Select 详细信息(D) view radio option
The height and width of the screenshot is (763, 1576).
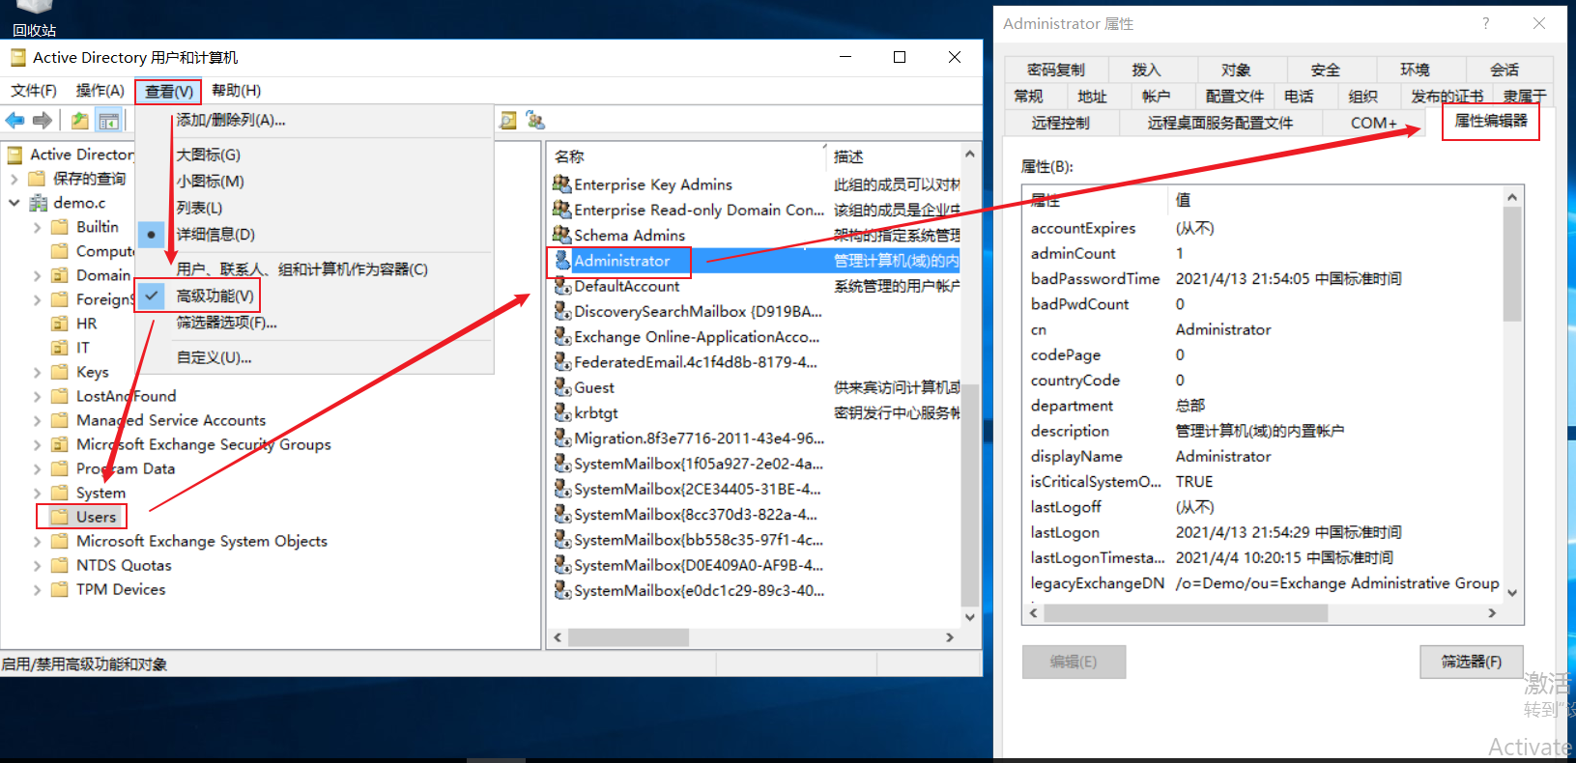pyautogui.click(x=215, y=235)
